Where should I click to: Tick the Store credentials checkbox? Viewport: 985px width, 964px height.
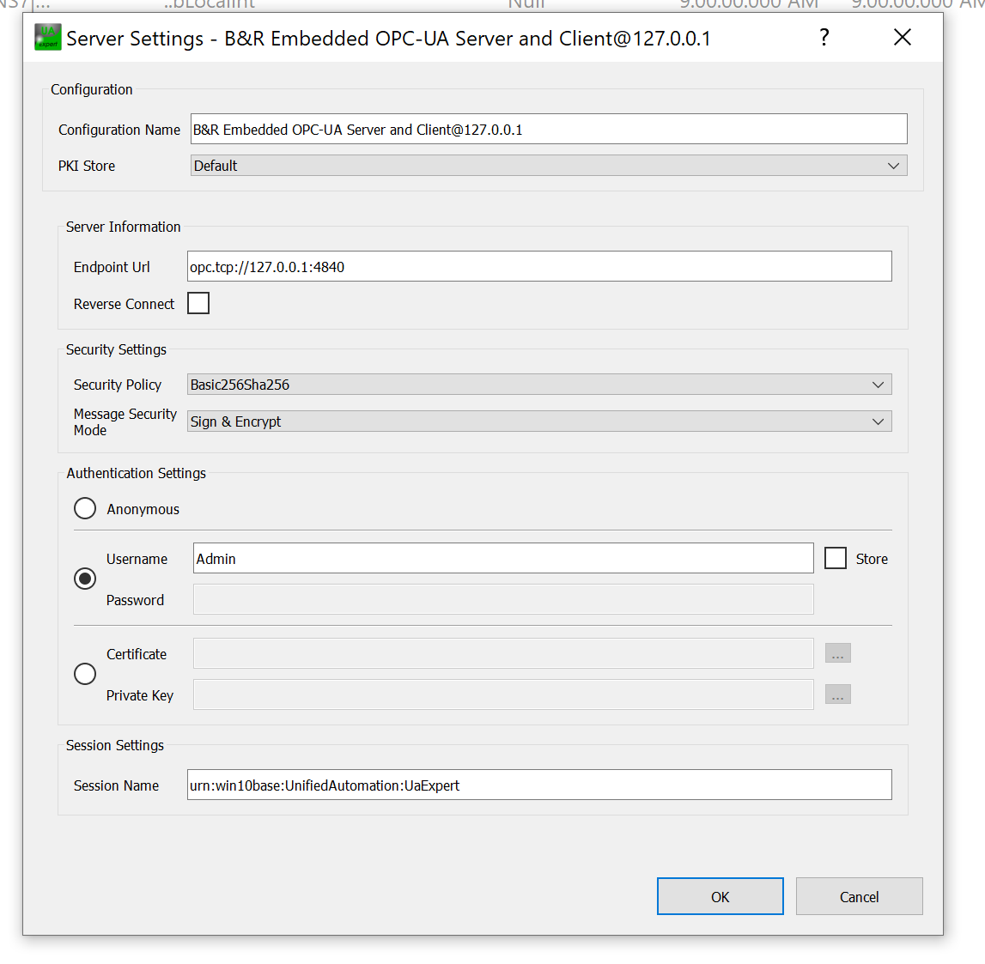click(836, 558)
